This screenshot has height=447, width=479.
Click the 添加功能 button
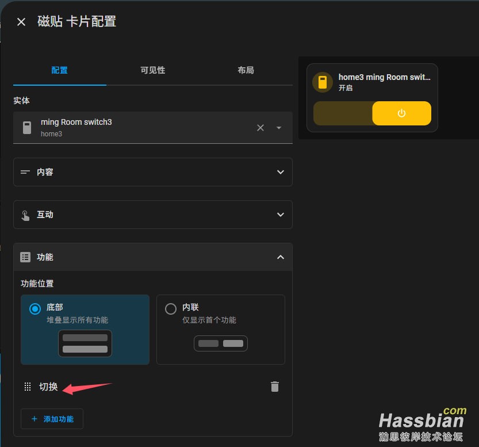coord(52,419)
